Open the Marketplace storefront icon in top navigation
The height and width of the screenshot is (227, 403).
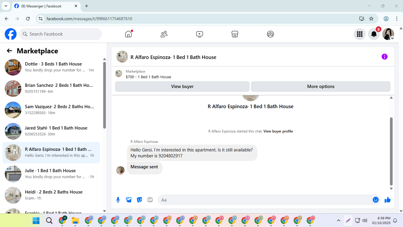pyautogui.click(x=235, y=34)
